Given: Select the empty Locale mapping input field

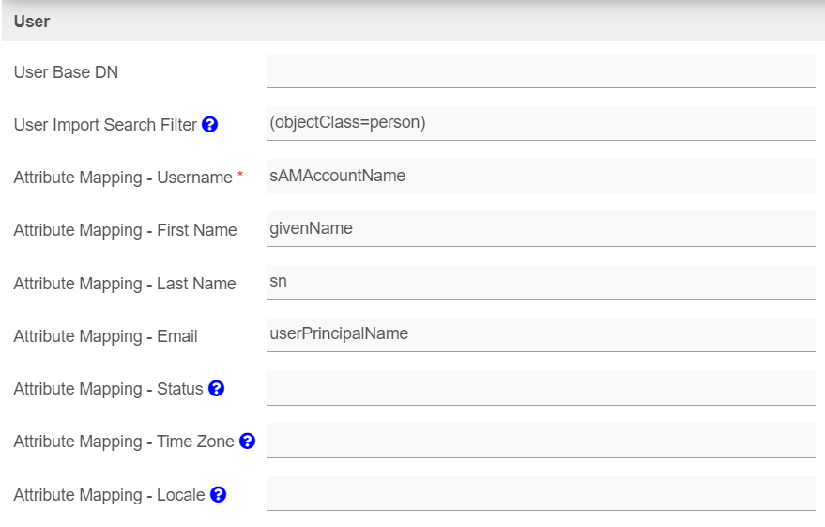Looking at the screenshot, I should click(541, 493).
